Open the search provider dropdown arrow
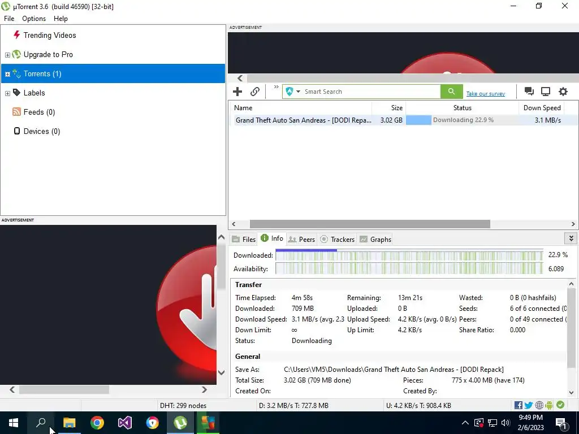Screen dimensions: 579x434 coord(298,92)
